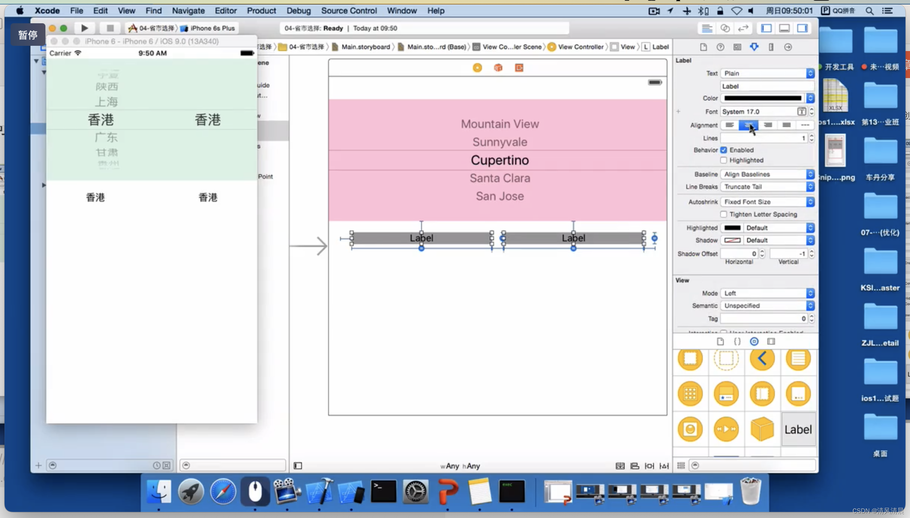The image size is (910, 518).
Task: Open the Navigate menu
Action: tap(188, 11)
